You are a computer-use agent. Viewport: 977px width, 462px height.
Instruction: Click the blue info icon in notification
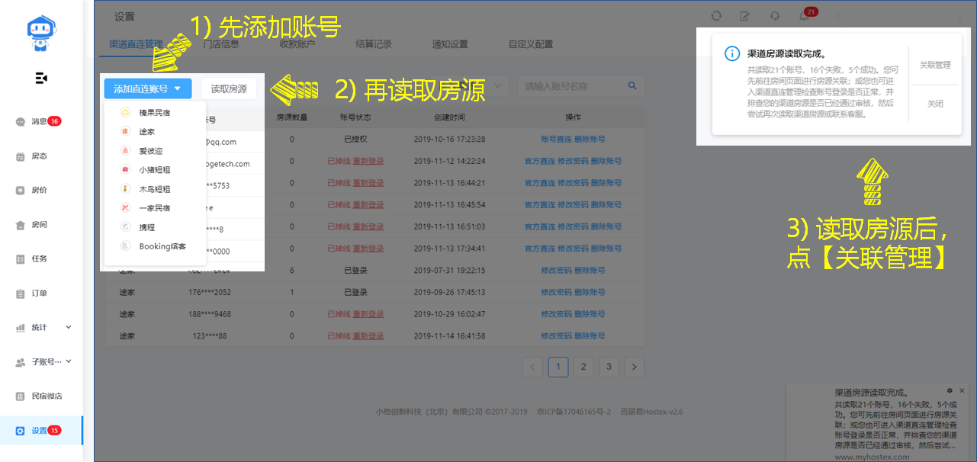[732, 54]
